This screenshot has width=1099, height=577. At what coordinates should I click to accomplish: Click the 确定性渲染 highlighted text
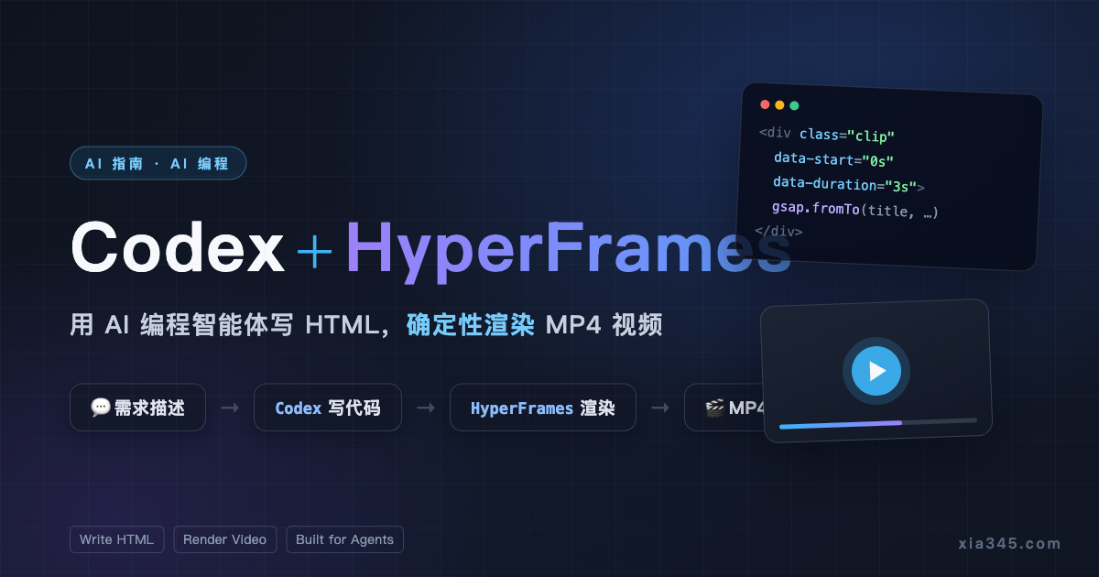tap(470, 325)
